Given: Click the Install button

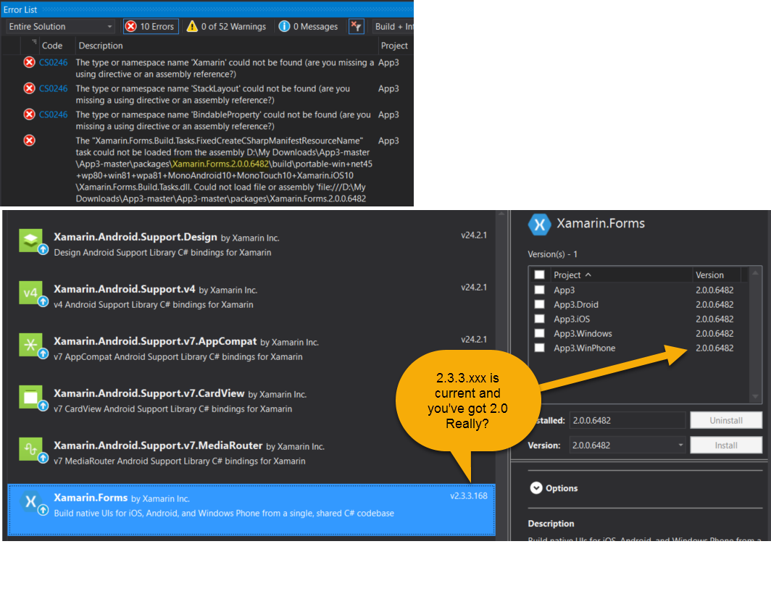Looking at the screenshot, I should [x=726, y=445].
